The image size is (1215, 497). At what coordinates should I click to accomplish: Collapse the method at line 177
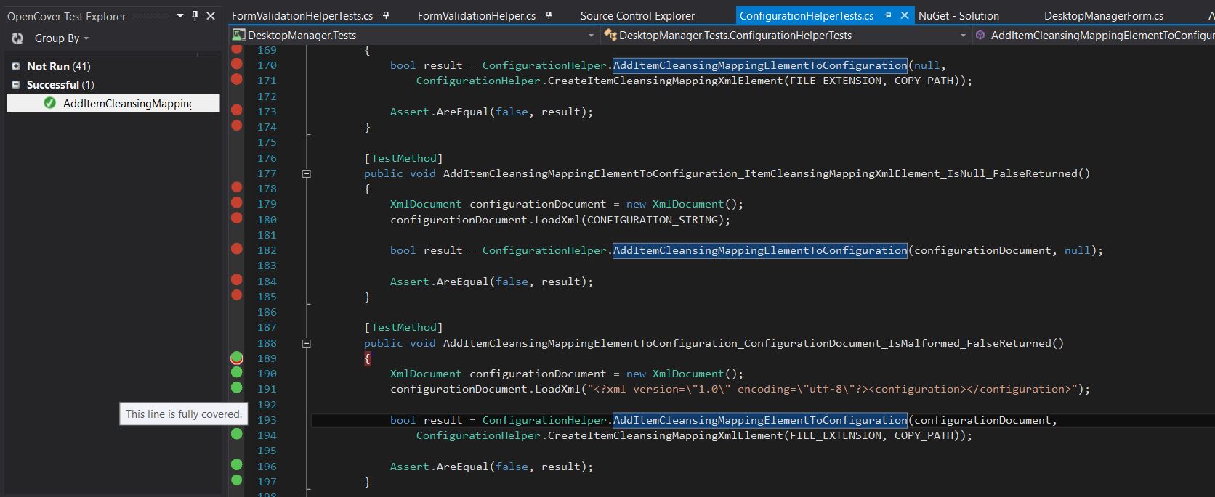pyautogui.click(x=307, y=173)
